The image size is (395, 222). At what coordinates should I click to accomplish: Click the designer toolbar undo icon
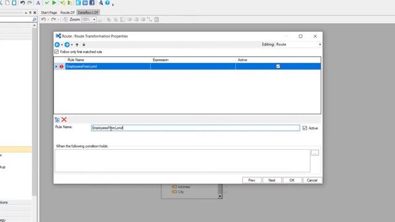[x=43, y=19]
